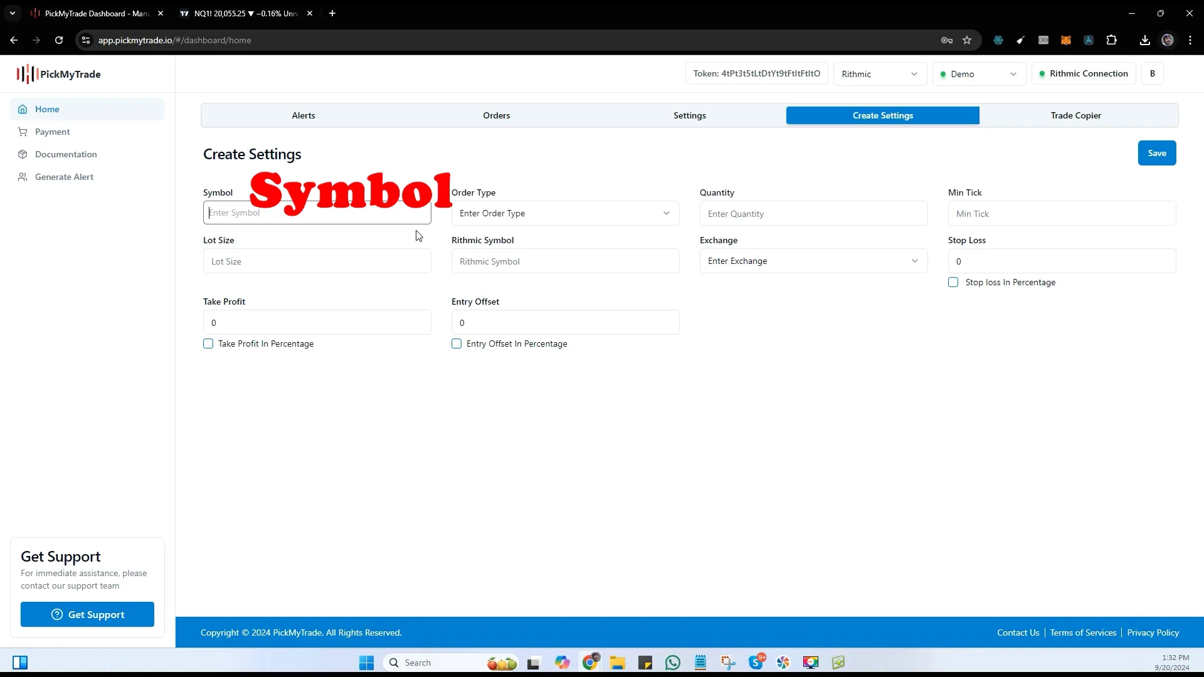Open the Chrome profile avatar
This screenshot has width=1204, height=677.
click(1168, 40)
